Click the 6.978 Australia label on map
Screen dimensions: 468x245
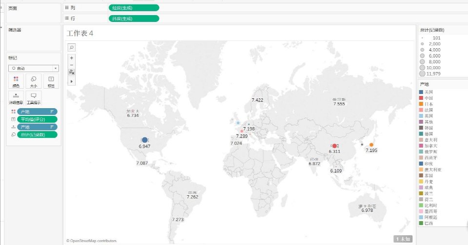367,210
